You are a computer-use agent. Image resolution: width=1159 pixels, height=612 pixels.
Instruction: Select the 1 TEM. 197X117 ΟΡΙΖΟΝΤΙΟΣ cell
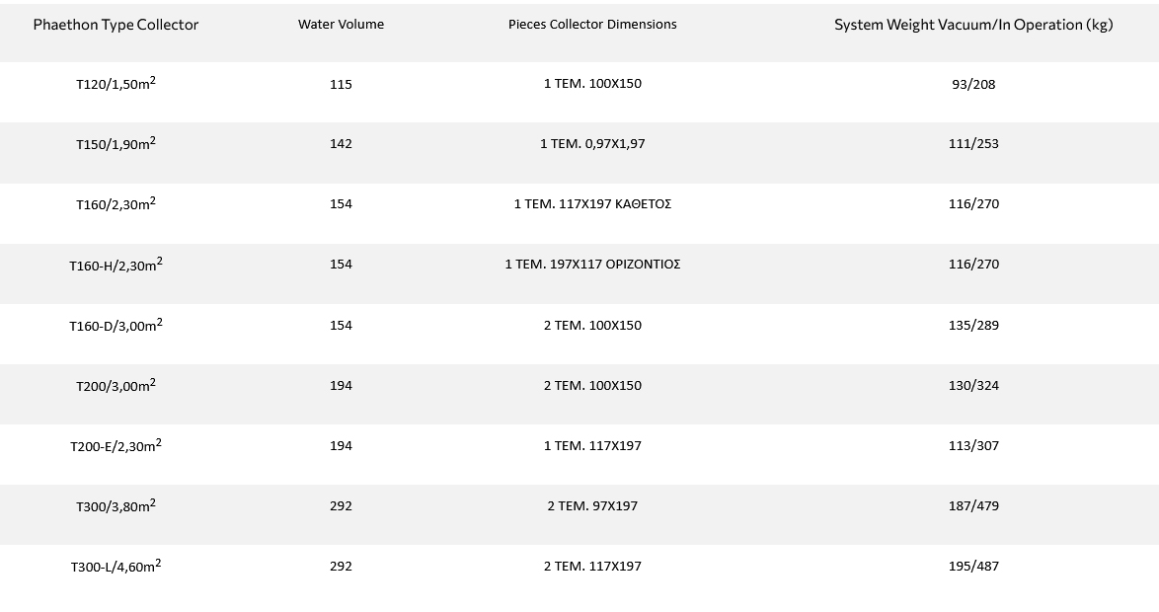point(592,265)
